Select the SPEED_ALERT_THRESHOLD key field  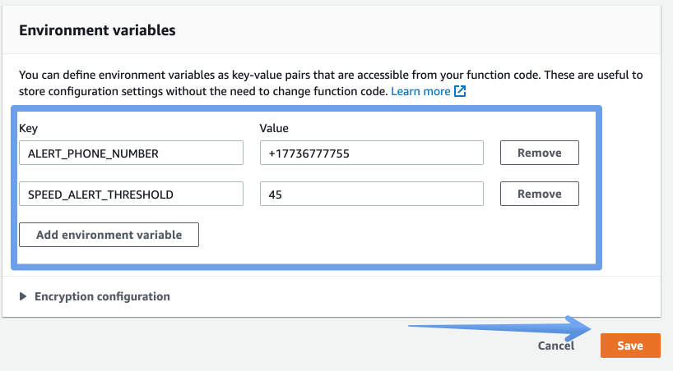click(131, 194)
